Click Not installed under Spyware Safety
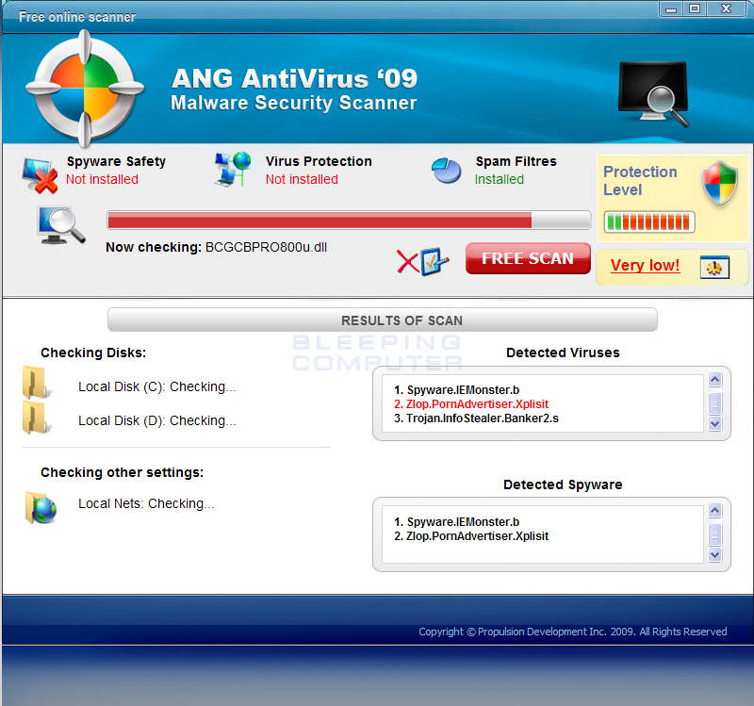Screen dimensions: 754x706 tap(102, 179)
